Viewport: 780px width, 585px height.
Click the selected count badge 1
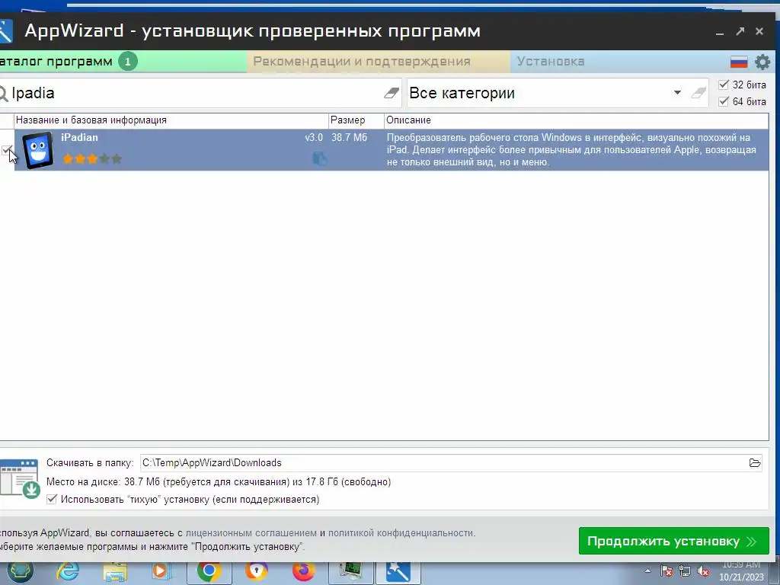coord(128,62)
